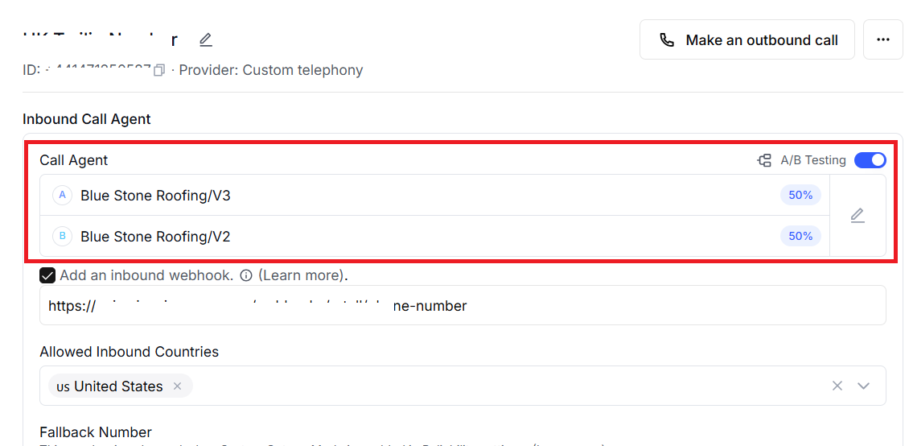Focus the inbound webhook URL field
The height and width of the screenshot is (446, 913).
463,305
